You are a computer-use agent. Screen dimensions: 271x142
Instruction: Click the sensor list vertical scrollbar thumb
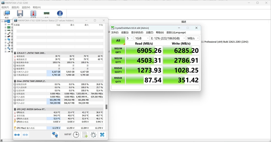tap(106, 107)
